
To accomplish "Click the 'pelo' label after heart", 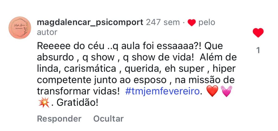I will (207, 22).
